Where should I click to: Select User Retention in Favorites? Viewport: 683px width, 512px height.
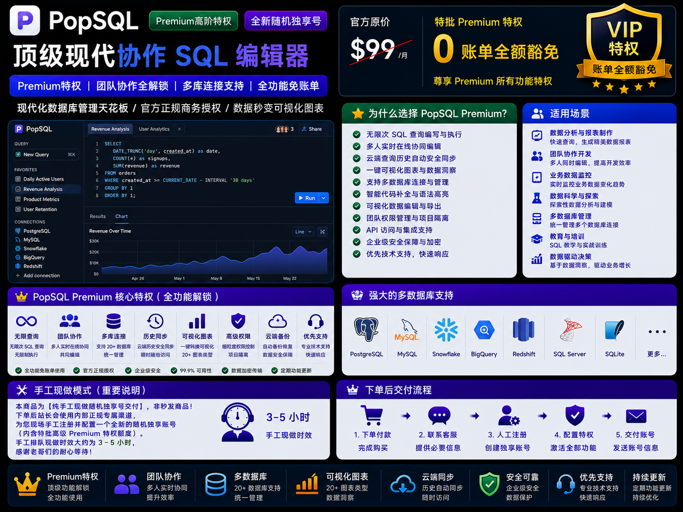click(36, 209)
